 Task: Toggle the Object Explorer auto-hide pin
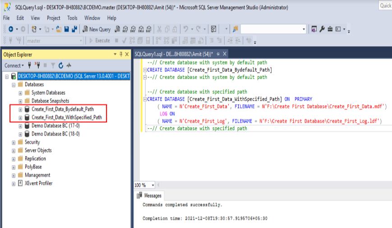pyautogui.click(x=121, y=54)
